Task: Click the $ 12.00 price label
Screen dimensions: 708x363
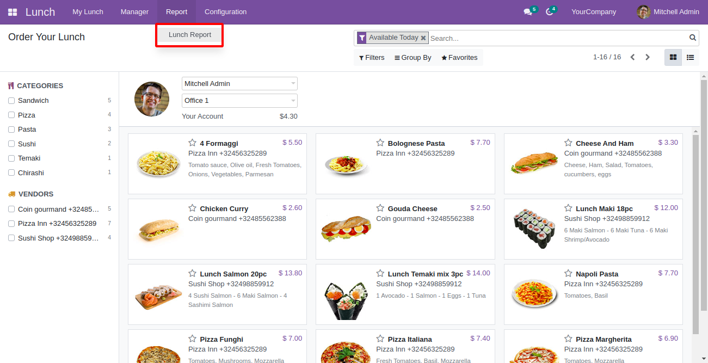Action: (x=666, y=208)
